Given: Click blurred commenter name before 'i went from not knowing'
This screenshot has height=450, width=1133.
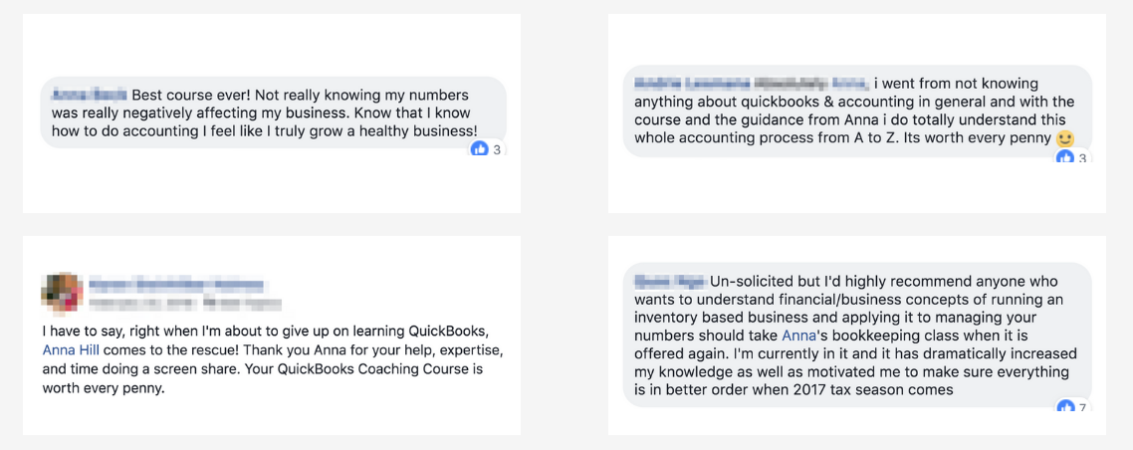Looking at the screenshot, I should pyautogui.click(x=751, y=83).
